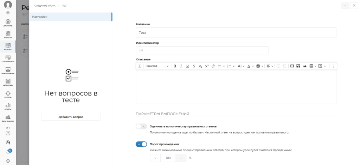This screenshot has width=360, height=165.
Task: Open the Параграф style dropdown
Action: [157, 66]
